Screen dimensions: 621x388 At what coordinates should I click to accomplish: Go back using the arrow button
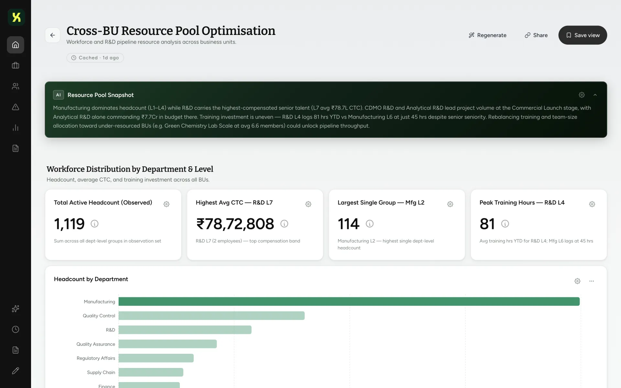pyautogui.click(x=52, y=35)
